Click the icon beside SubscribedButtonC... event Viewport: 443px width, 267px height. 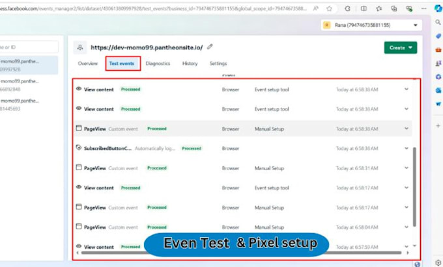coord(79,147)
